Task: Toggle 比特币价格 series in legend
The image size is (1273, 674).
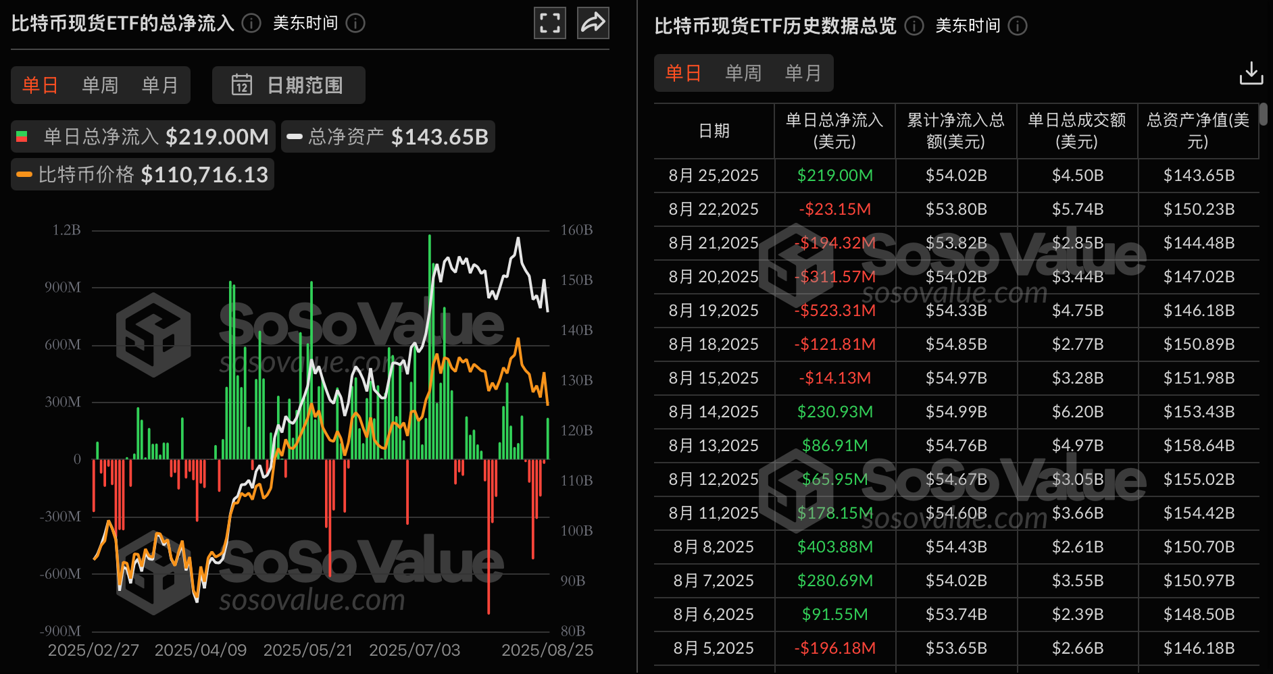Action: [143, 174]
